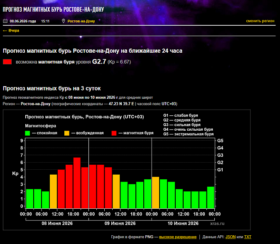Click coordinates 47.23 N 39.7 E
Viewport: 280px width, 244px height.
click(x=121, y=104)
